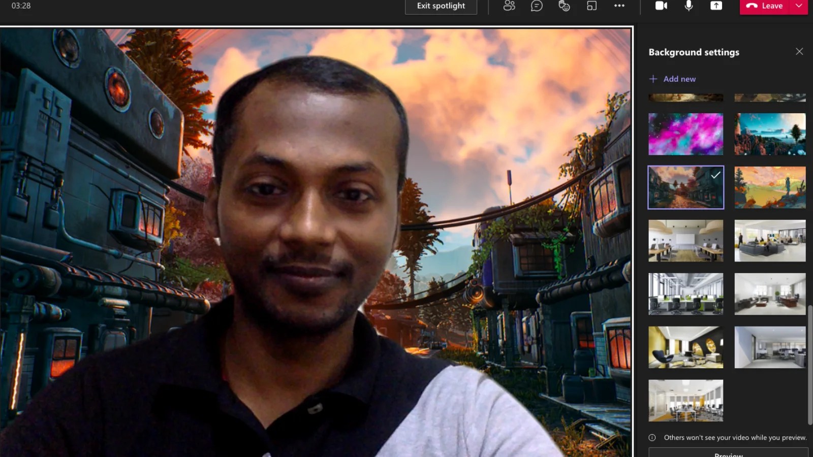This screenshot has height=457, width=813.
Task: Click the Add new background plus icon
Action: [x=653, y=79]
